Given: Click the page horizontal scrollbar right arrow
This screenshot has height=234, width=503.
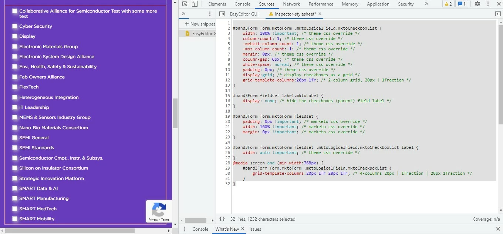Looking at the screenshot, I should point(169,231).
